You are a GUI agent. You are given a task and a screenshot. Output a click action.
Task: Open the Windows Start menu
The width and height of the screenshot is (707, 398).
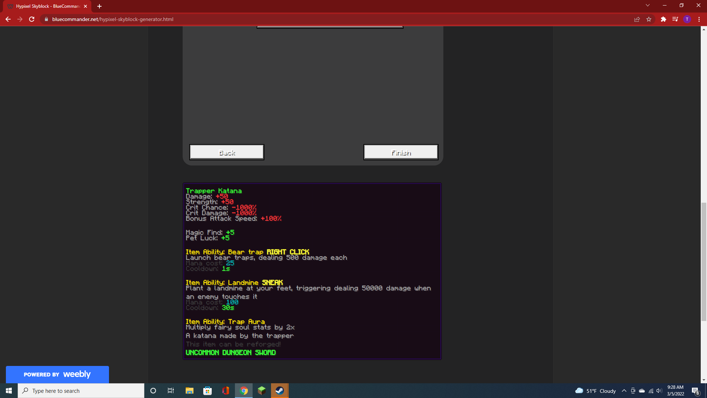(x=9, y=391)
